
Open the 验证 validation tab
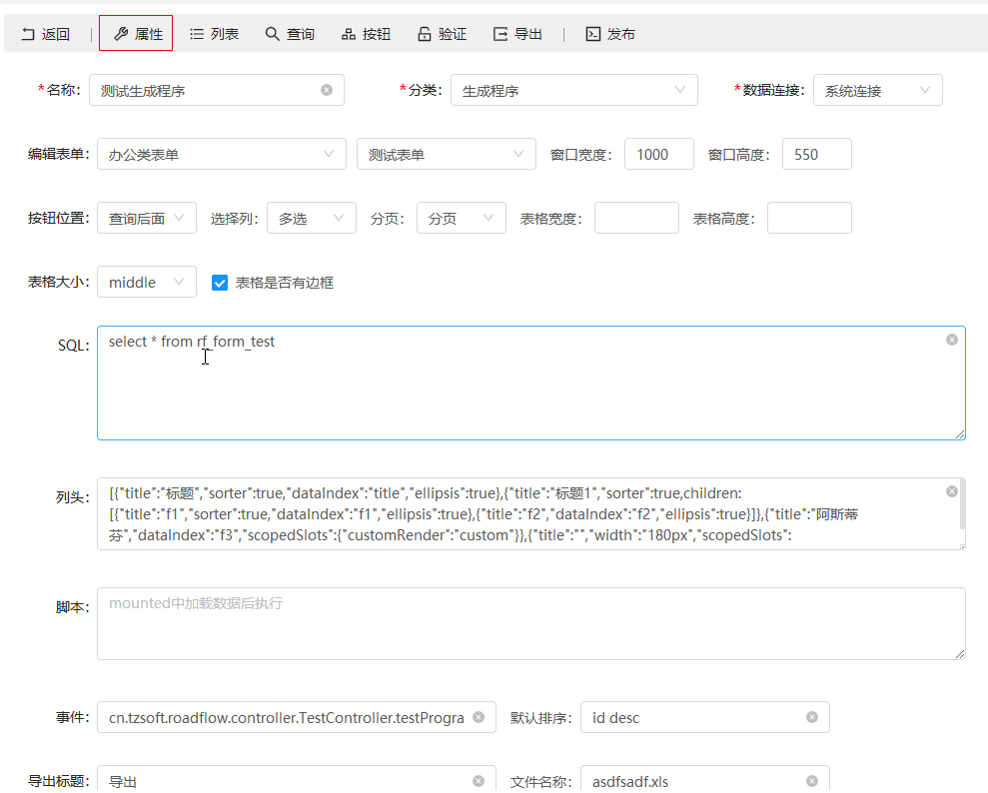coord(443,34)
